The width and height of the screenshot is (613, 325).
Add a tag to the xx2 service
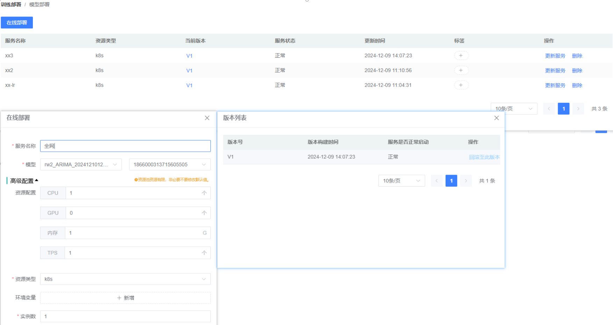(x=461, y=71)
